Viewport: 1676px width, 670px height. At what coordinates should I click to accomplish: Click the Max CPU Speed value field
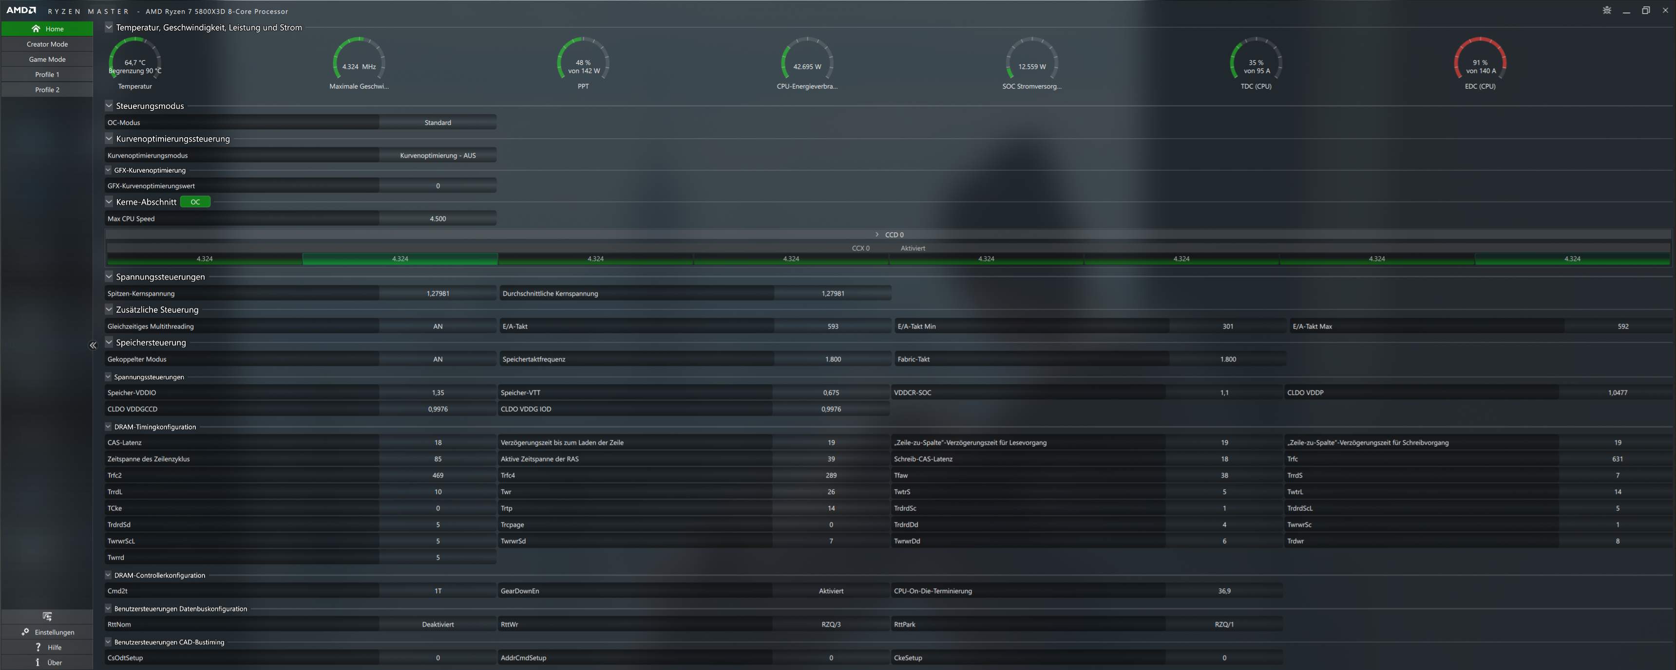point(437,219)
